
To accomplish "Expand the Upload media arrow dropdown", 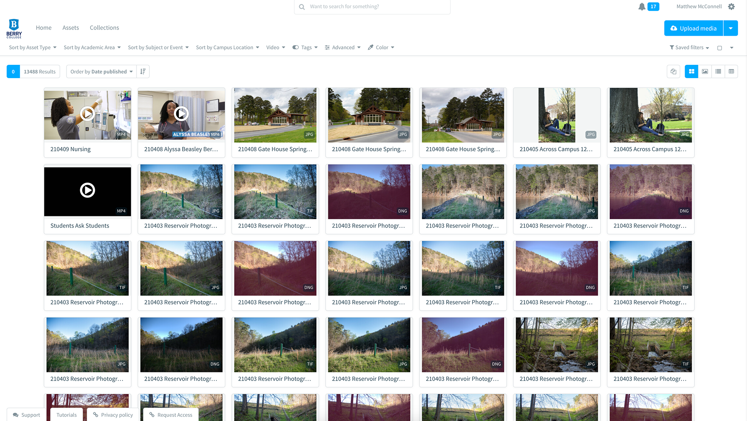I will tap(731, 28).
